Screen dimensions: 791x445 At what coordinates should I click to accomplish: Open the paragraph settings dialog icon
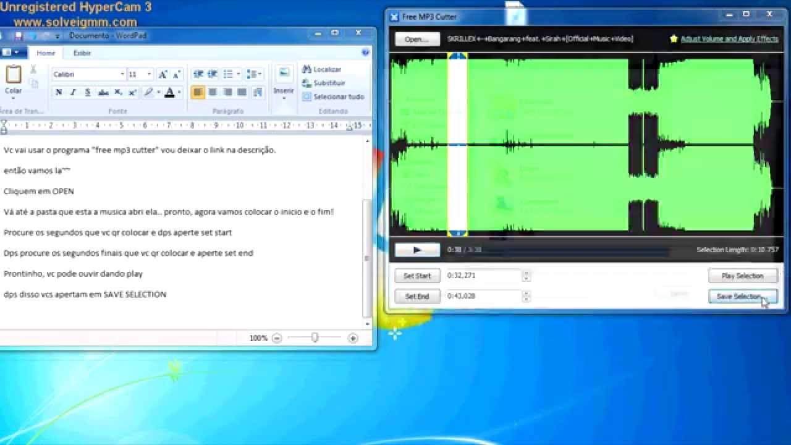[258, 92]
